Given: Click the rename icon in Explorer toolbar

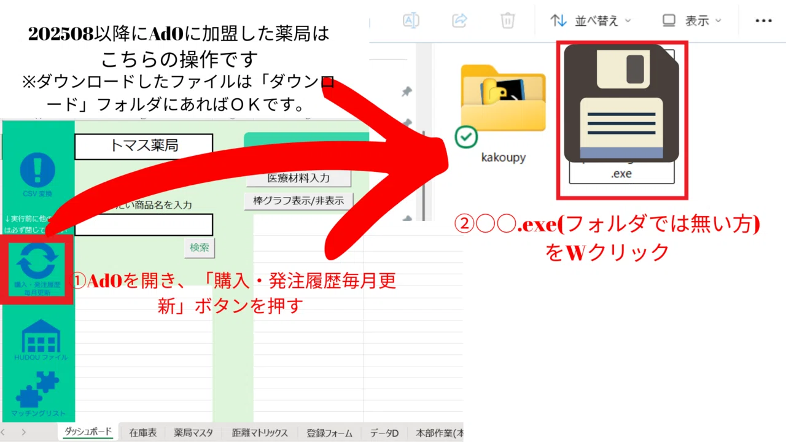Looking at the screenshot, I should [411, 20].
